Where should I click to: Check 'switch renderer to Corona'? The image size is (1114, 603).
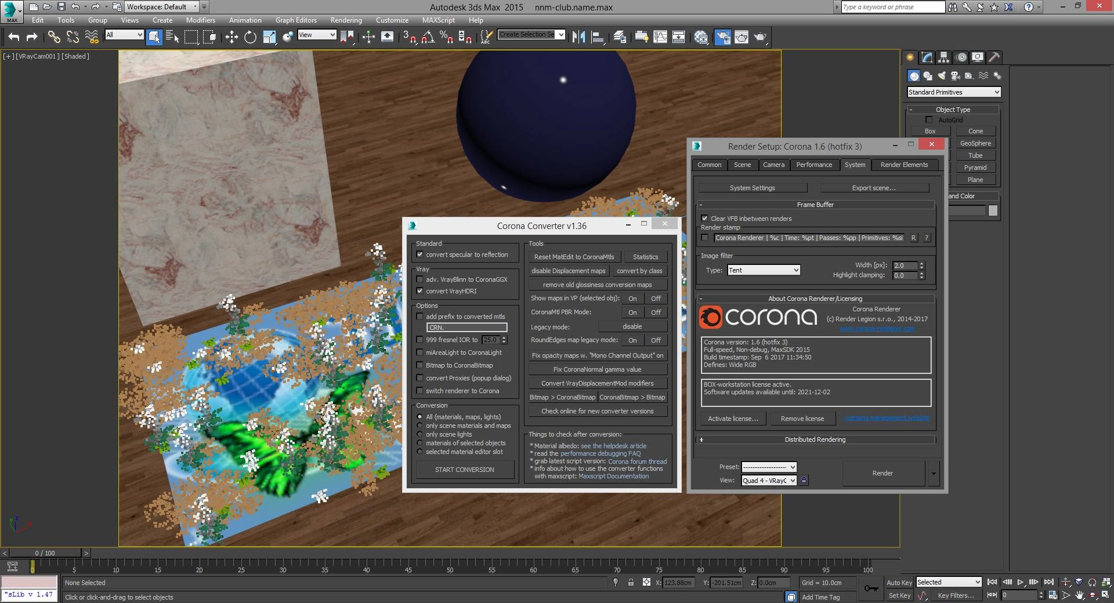pyautogui.click(x=419, y=391)
